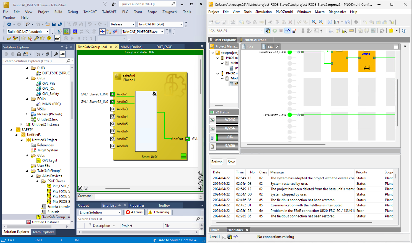Switch to the EtherCAT/FSoE tab
This screenshot has height=243, width=412.
click(255, 40)
